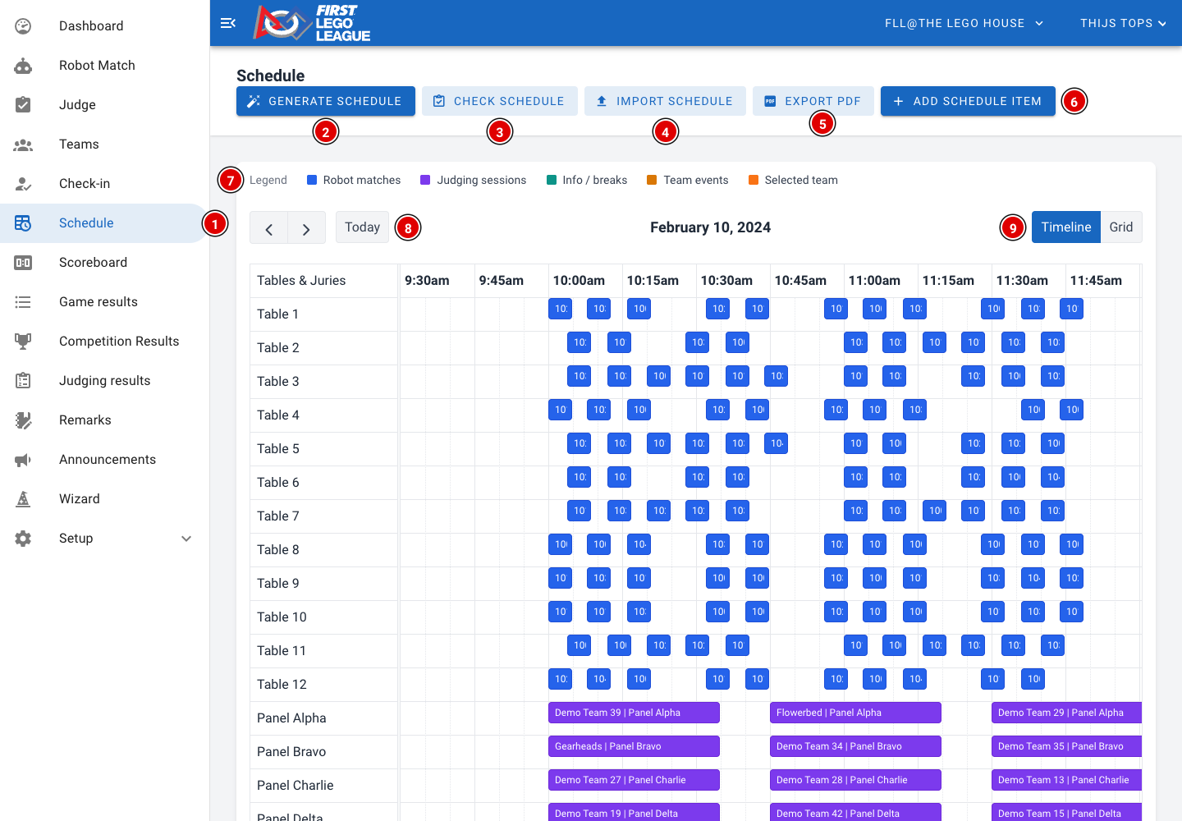Expand the Setup menu chevron
This screenshot has height=821, width=1182.
pyautogui.click(x=186, y=539)
